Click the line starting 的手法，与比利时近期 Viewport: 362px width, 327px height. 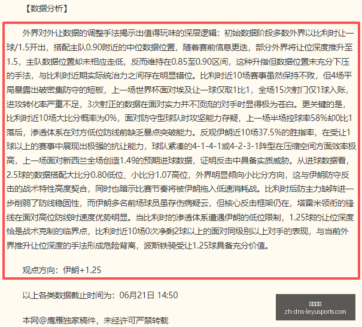point(179,76)
